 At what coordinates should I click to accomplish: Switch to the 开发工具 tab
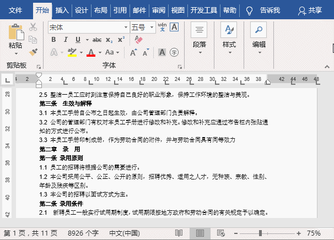coord(203,10)
